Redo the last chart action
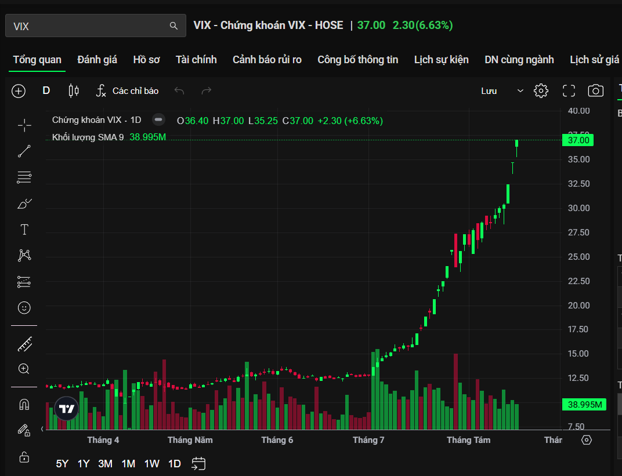622x476 pixels. pos(207,91)
